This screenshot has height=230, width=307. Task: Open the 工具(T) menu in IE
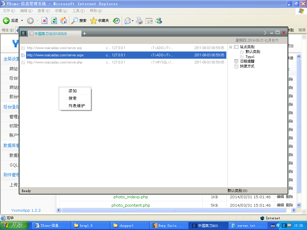pyautogui.click(x=79, y=11)
